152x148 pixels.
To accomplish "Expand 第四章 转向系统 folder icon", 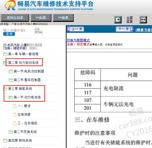I will point(5,141).
